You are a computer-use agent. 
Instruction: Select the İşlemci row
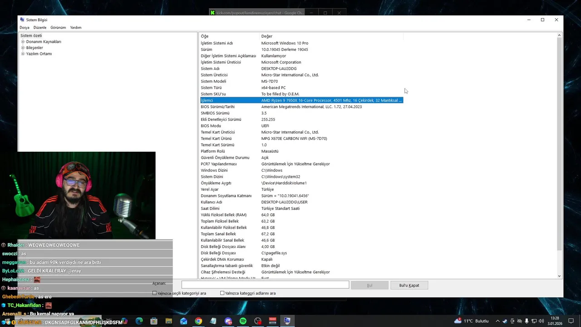pyautogui.click(x=301, y=100)
